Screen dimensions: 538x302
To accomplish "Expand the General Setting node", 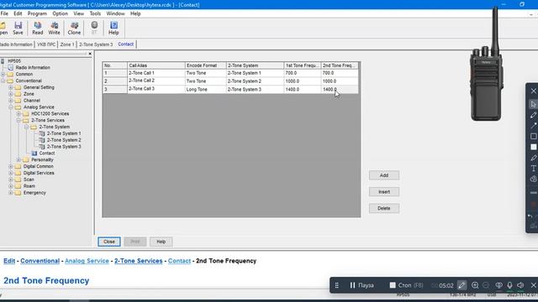I will [x=11, y=87].
